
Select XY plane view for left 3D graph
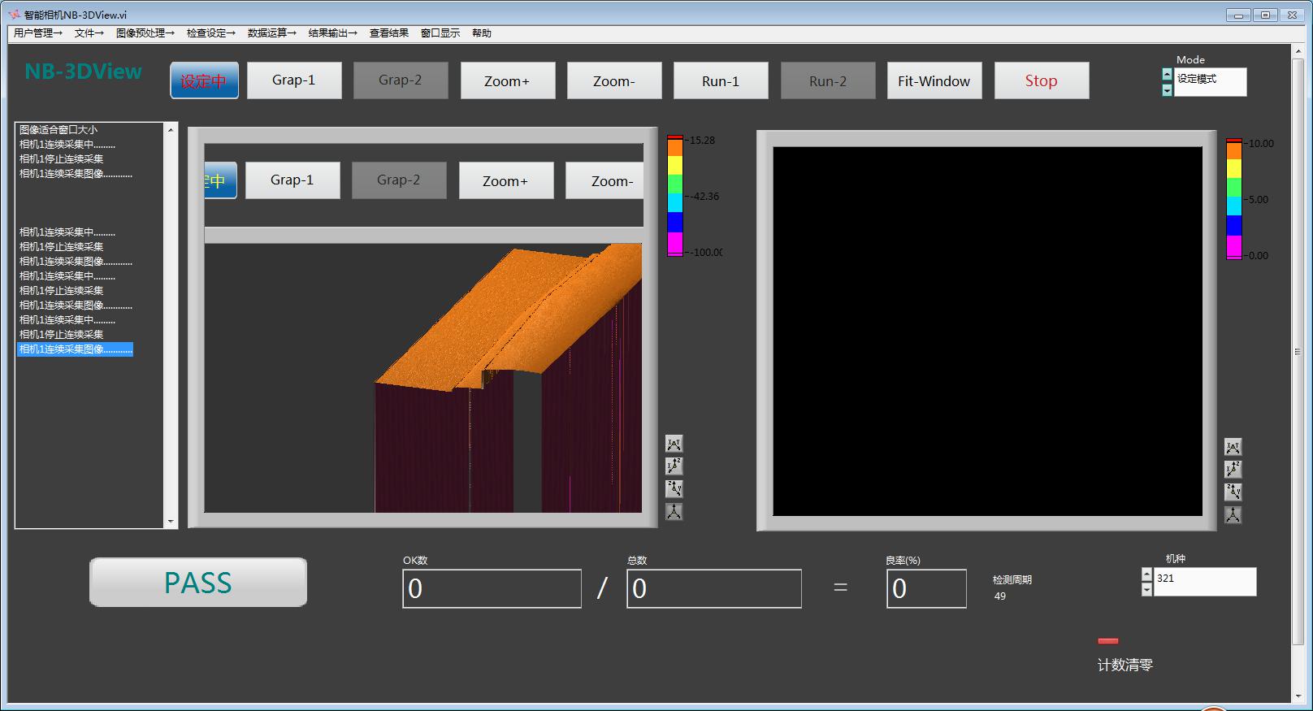point(674,444)
